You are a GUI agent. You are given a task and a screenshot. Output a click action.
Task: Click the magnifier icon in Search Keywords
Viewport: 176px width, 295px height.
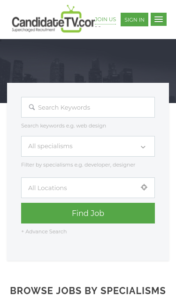(x=32, y=107)
